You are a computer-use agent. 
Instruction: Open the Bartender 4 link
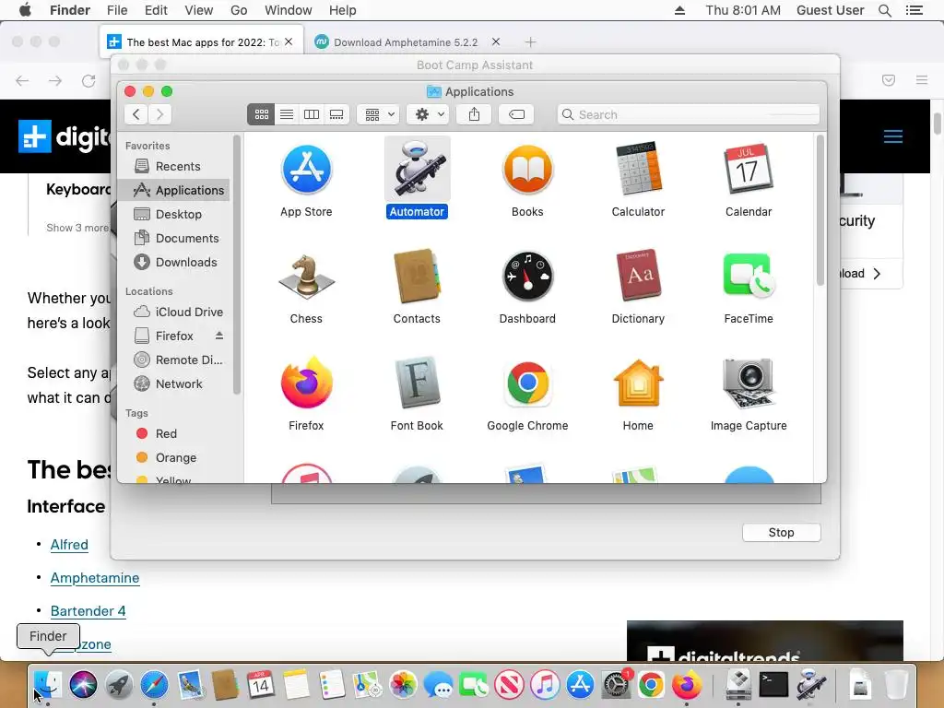pyautogui.click(x=88, y=610)
